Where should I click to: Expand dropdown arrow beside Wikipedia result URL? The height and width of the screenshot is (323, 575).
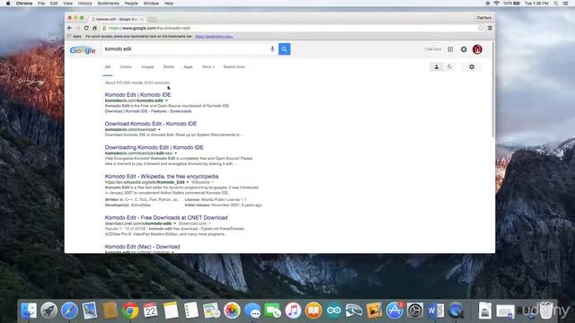point(188,182)
